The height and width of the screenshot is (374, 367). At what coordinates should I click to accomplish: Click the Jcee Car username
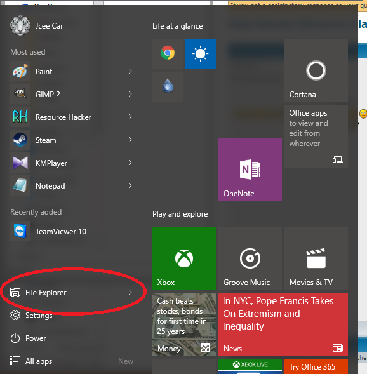click(50, 26)
